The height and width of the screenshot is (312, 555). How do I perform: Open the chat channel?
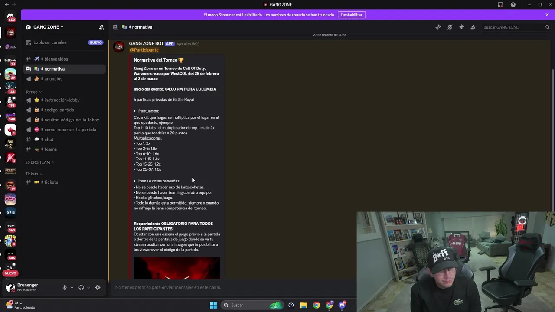coord(64,140)
